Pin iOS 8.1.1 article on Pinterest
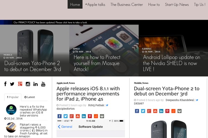Viewport: 208px width, 138px height. (x=90, y=116)
